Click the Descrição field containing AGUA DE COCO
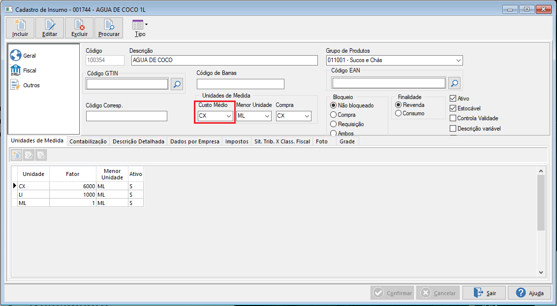The image size is (557, 306). (224, 61)
